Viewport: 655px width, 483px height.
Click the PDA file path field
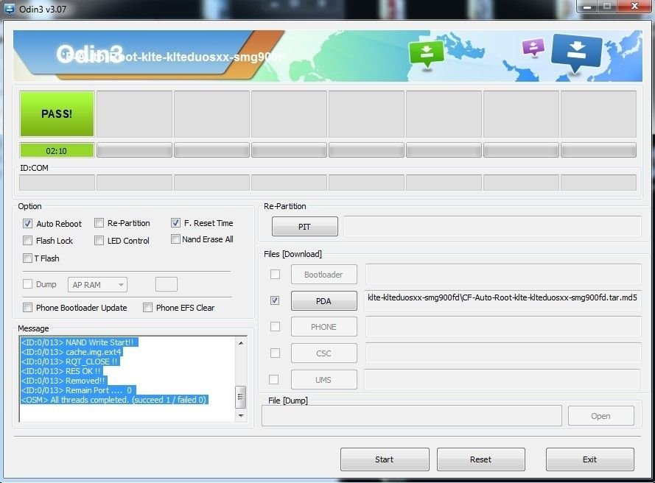pyautogui.click(x=502, y=300)
